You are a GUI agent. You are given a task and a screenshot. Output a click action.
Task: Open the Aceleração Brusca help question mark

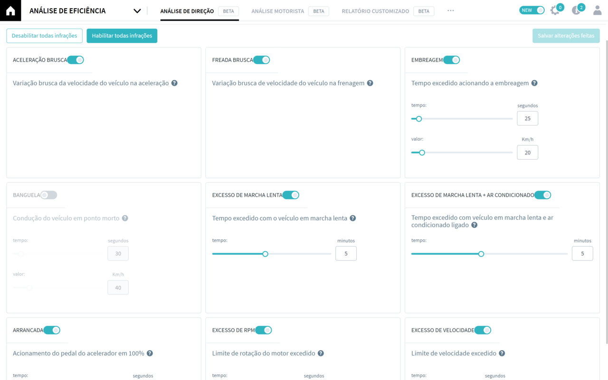174,83
